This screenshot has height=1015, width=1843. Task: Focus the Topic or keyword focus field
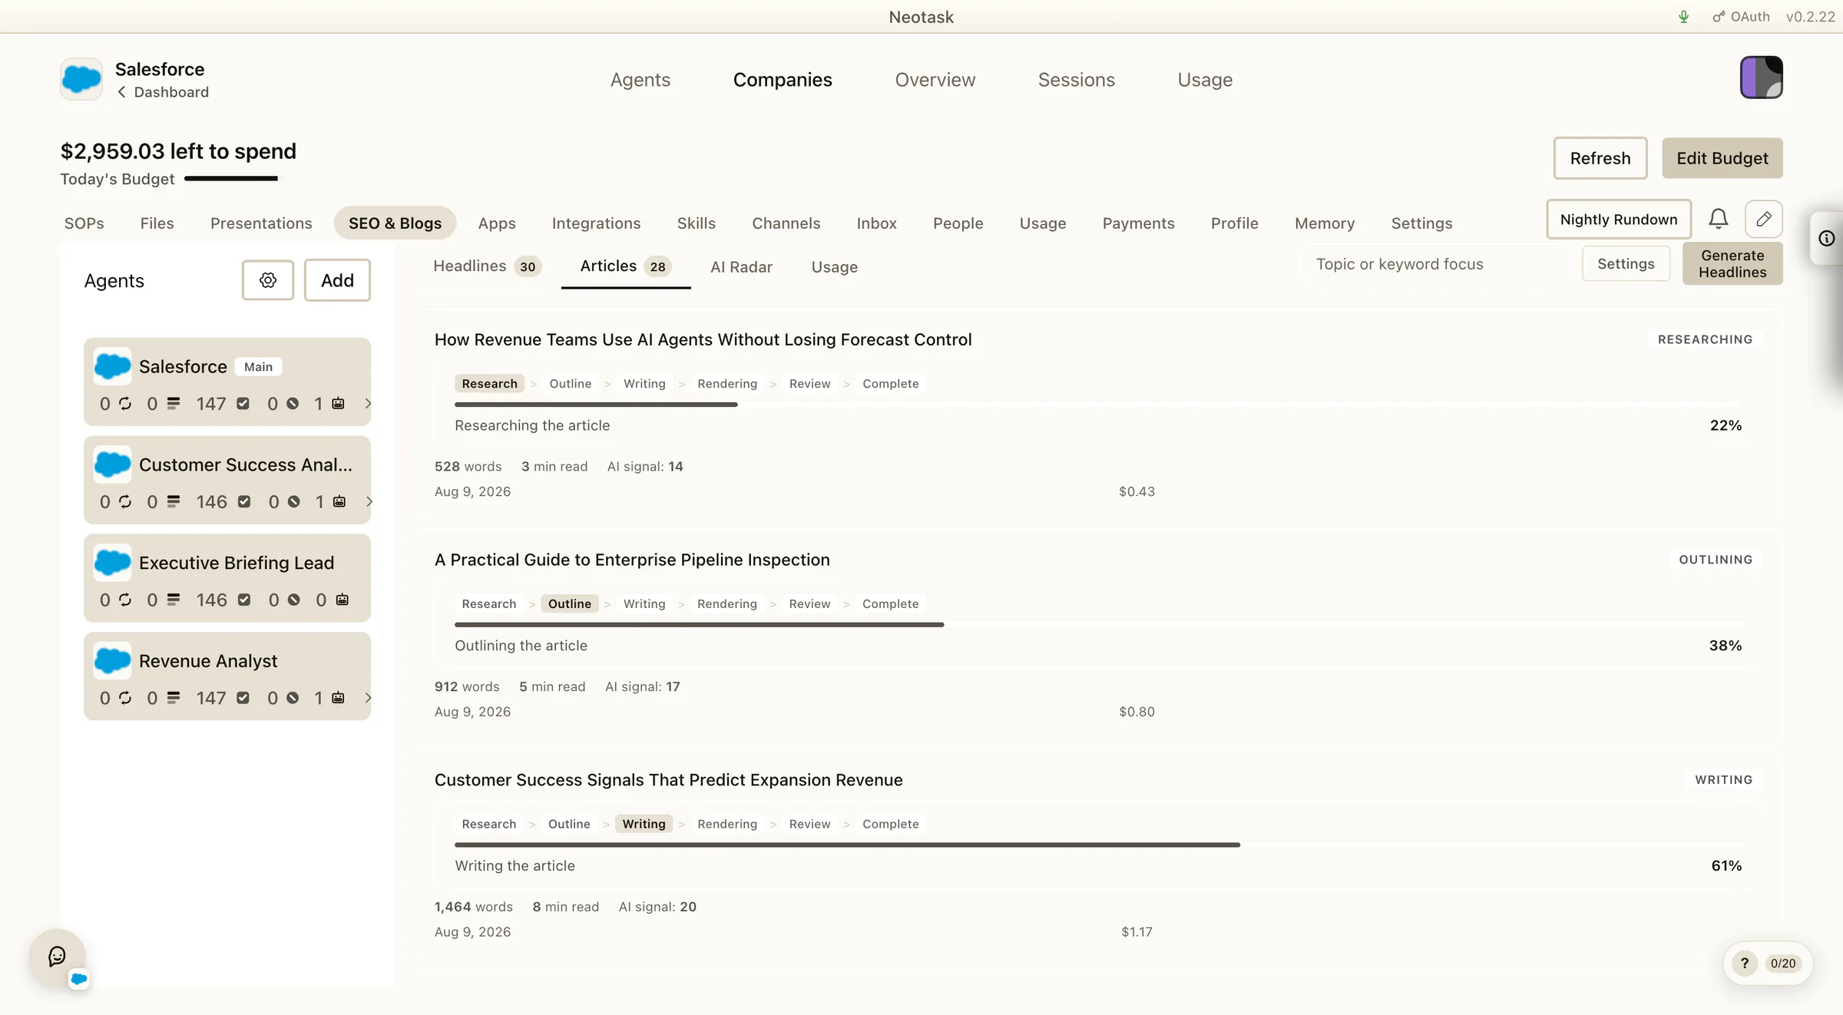click(x=1436, y=263)
